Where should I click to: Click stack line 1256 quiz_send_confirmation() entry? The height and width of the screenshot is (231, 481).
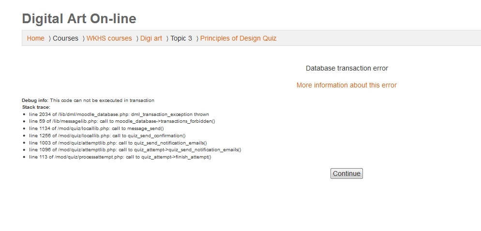pyautogui.click(x=107, y=135)
